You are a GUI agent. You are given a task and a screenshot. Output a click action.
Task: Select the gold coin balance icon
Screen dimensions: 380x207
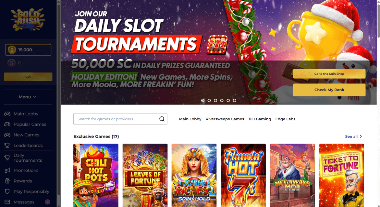pyautogui.click(x=12, y=50)
